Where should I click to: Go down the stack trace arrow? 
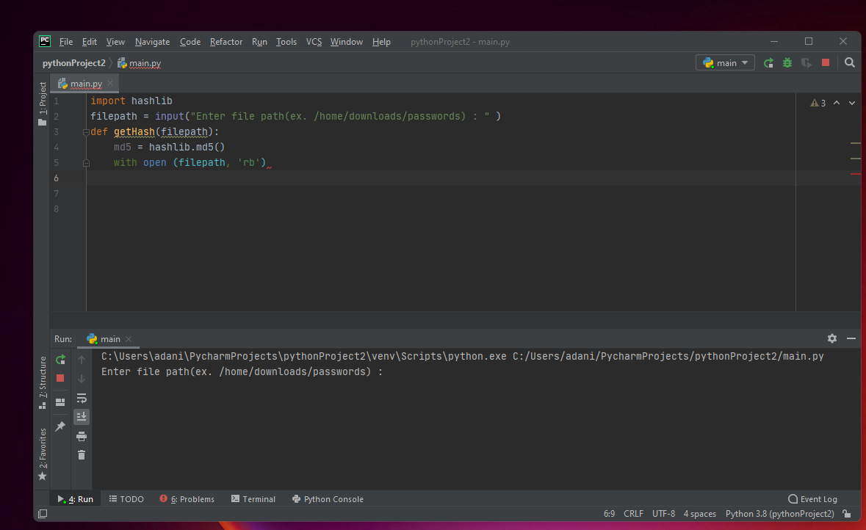pyautogui.click(x=82, y=379)
